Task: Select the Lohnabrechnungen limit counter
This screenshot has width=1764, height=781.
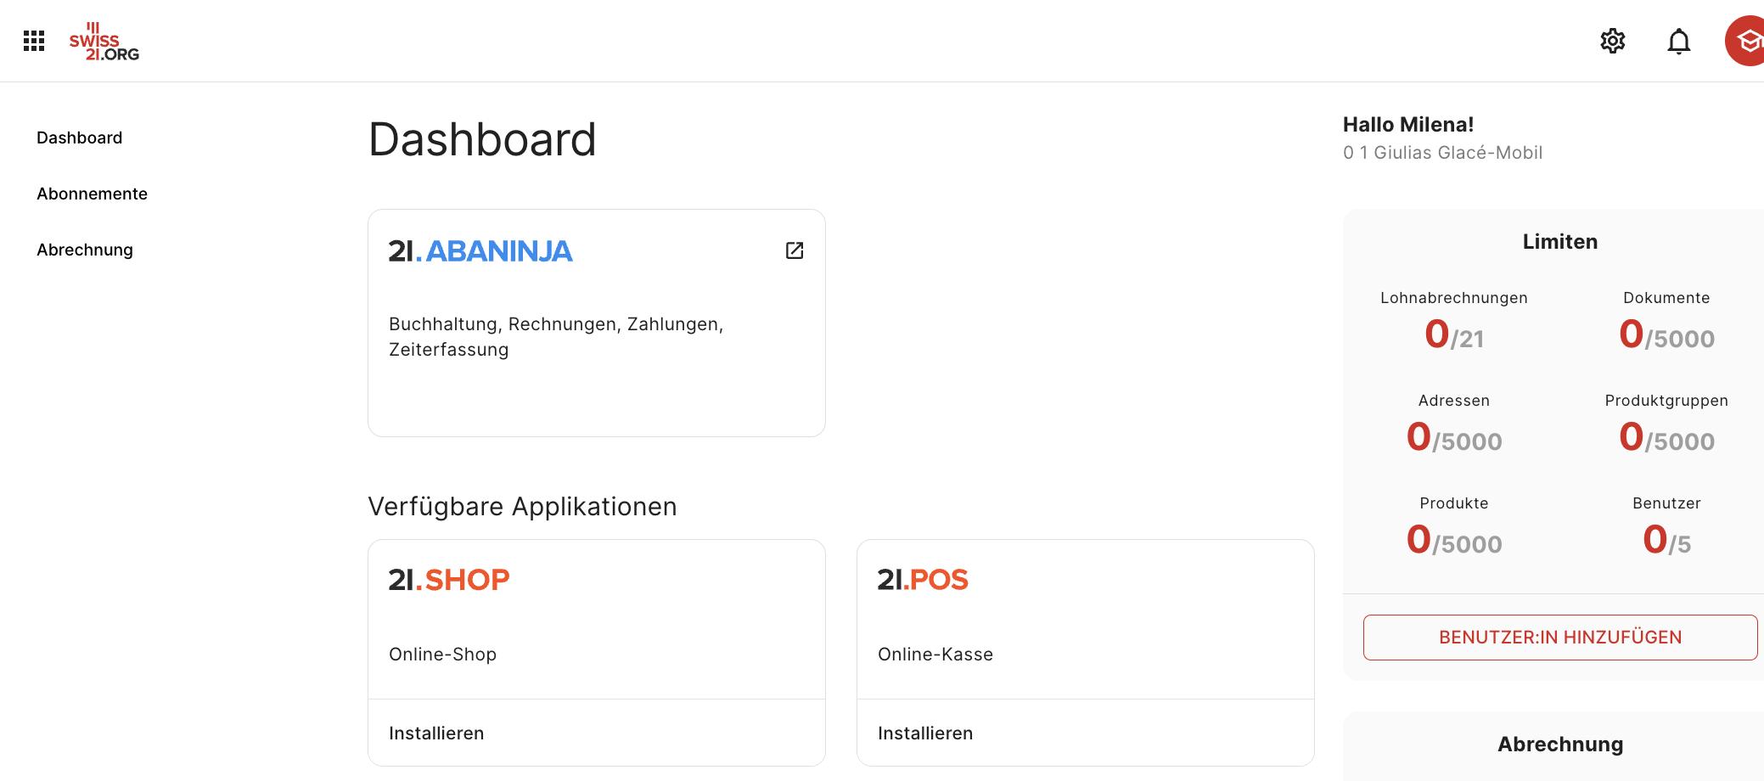Action: (x=1453, y=334)
